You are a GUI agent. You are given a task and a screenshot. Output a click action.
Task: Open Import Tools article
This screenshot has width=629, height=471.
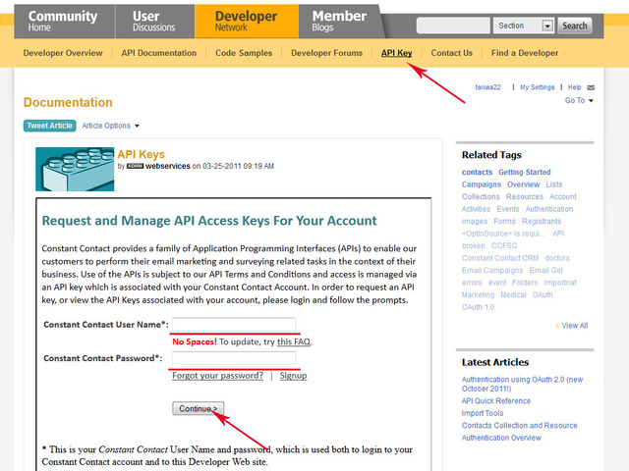click(x=483, y=413)
